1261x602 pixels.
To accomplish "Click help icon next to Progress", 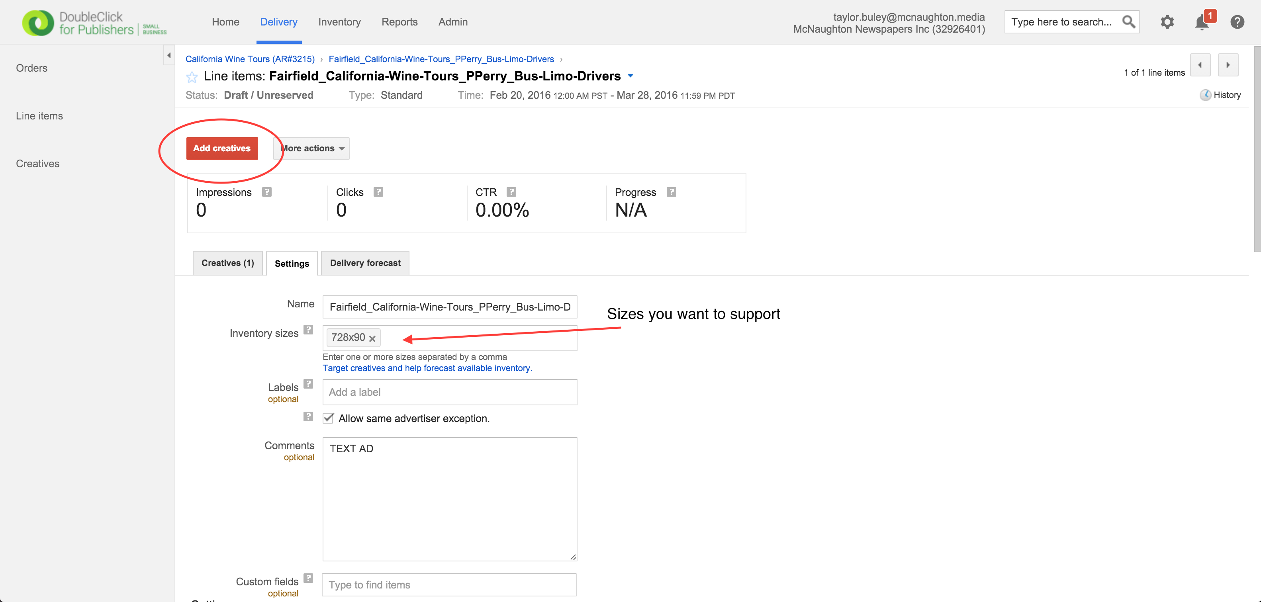I will click(671, 192).
